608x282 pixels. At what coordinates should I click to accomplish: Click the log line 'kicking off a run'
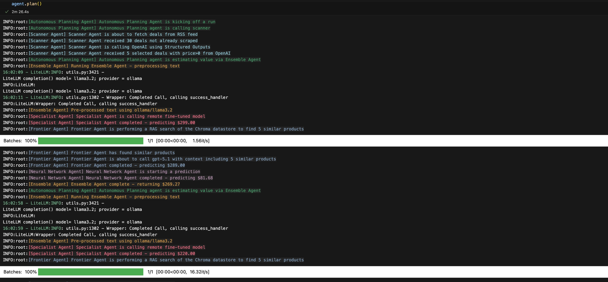pos(109,22)
